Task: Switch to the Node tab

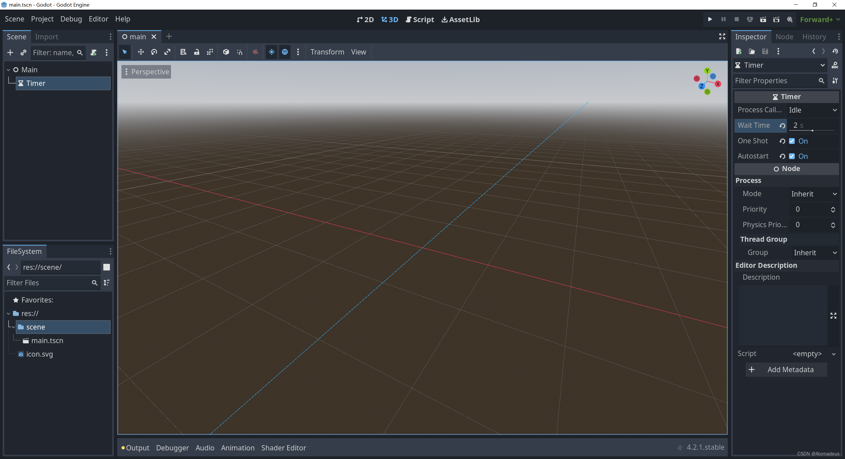Action: pyautogui.click(x=784, y=37)
